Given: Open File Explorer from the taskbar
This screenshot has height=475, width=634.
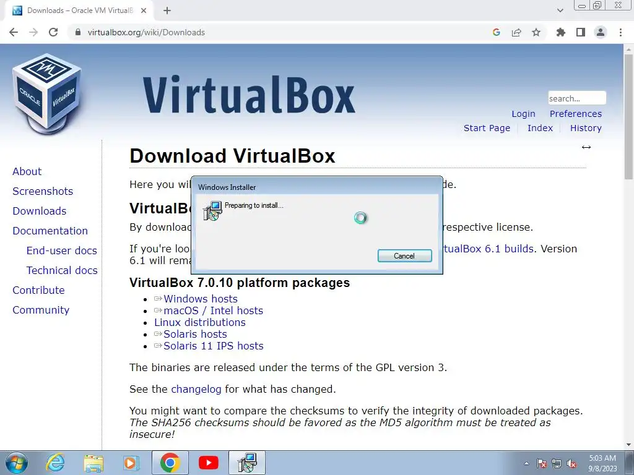Looking at the screenshot, I should click(93, 463).
